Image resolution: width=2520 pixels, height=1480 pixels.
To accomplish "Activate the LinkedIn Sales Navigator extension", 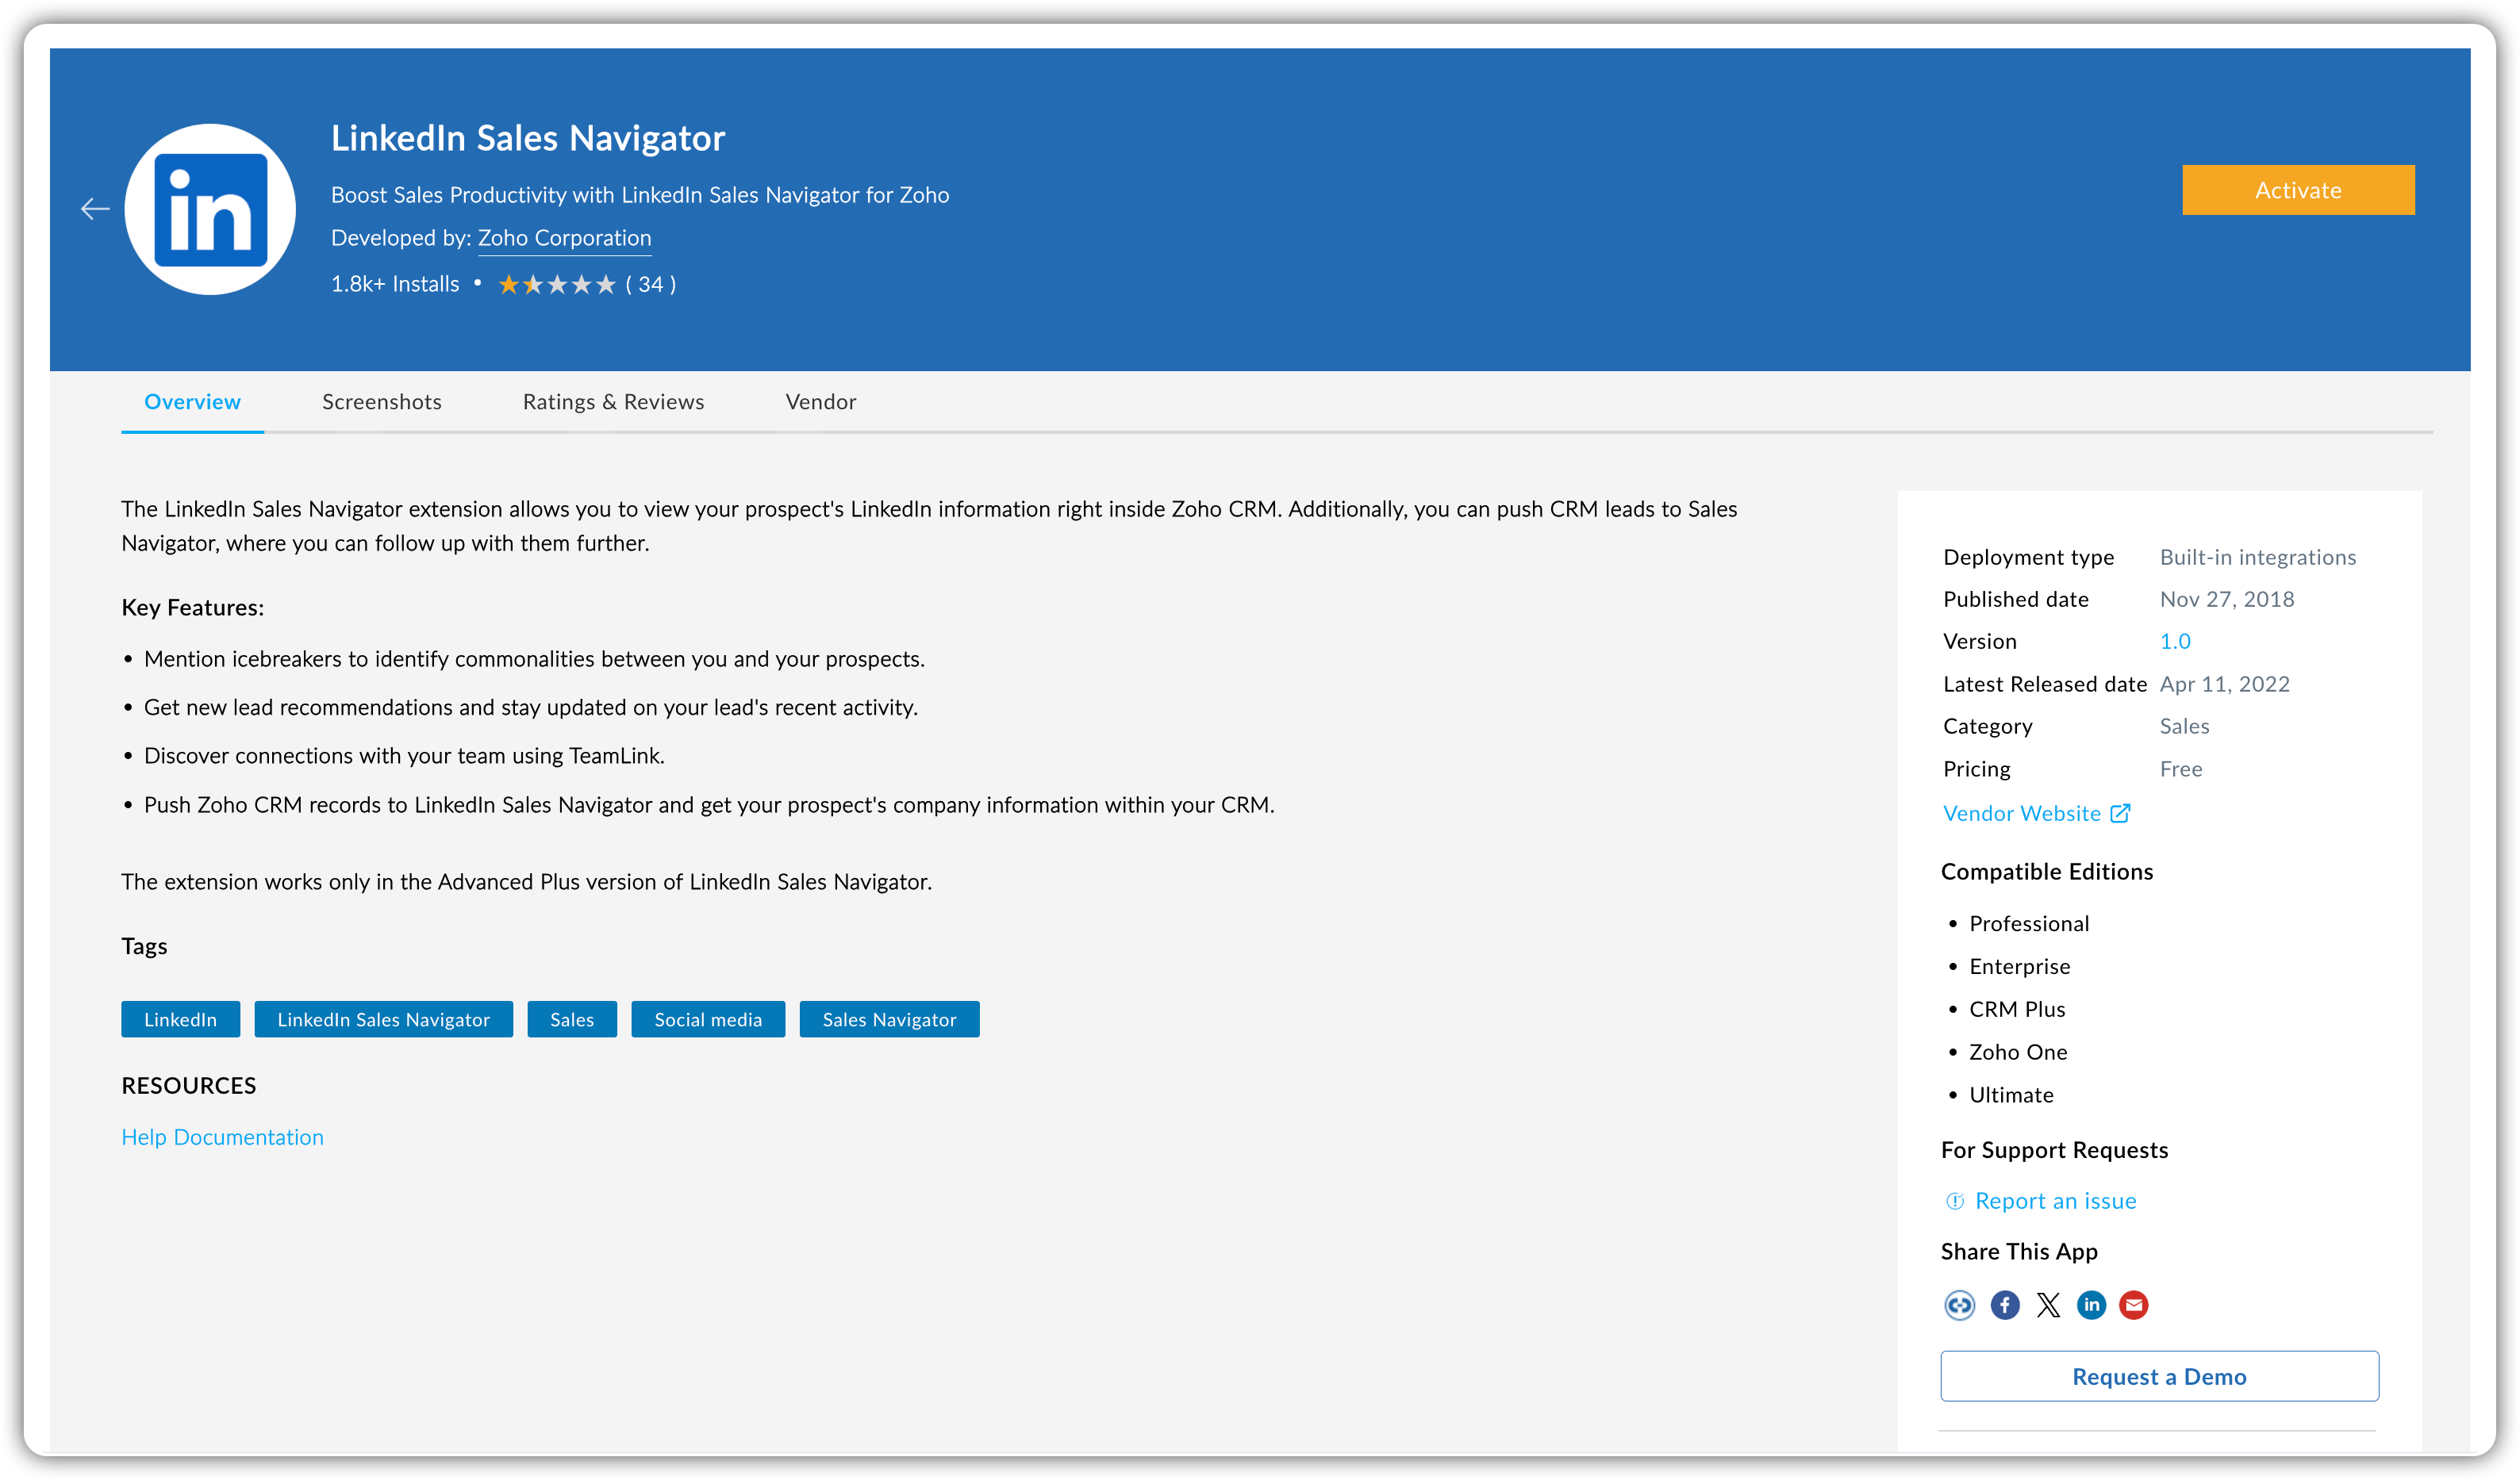I will (x=2298, y=190).
